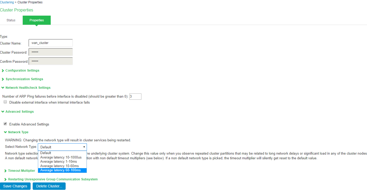Expand Synchronization Settings chevron icon
Viewport: 367px width, 190px height.
(3, 79)
